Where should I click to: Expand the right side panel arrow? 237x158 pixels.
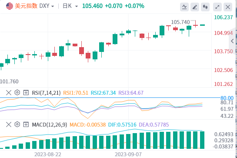[232, 41]
